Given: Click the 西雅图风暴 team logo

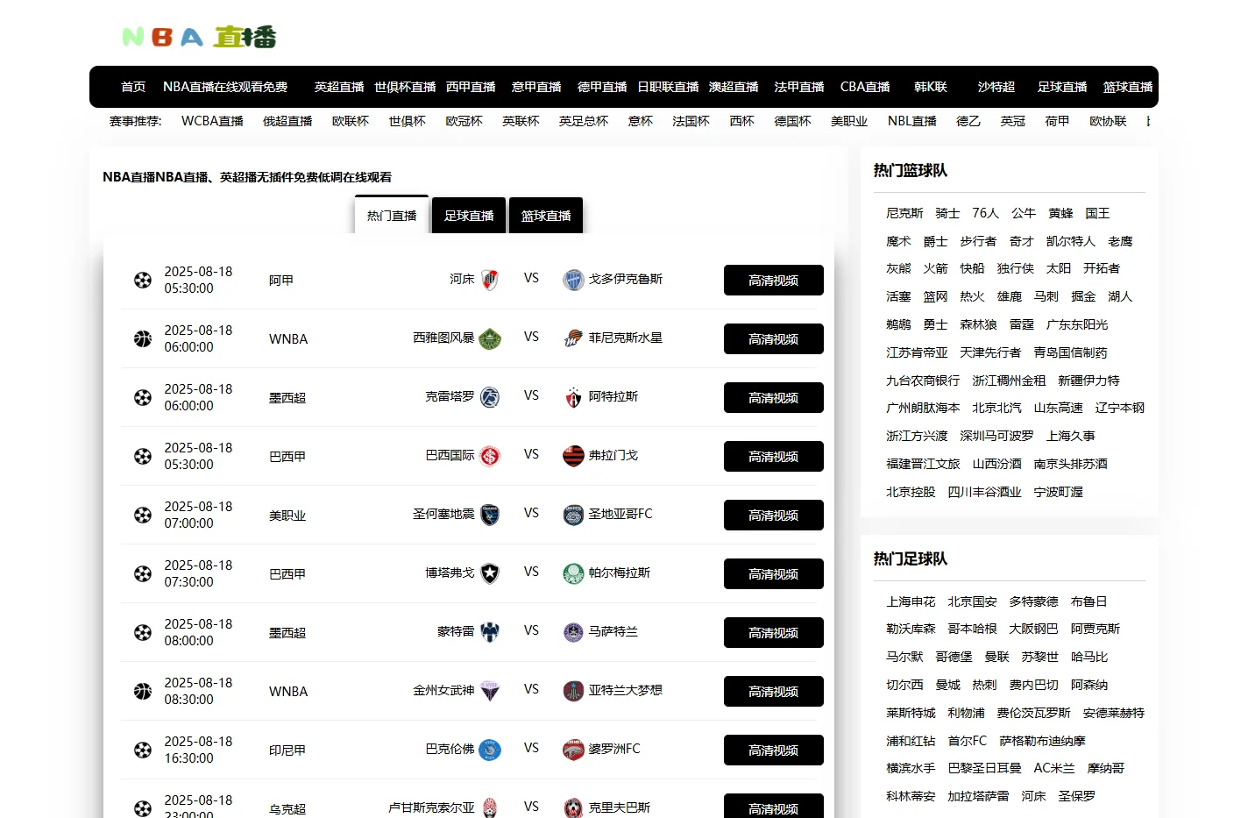Looking at the screenshot, I should point(490,338).
